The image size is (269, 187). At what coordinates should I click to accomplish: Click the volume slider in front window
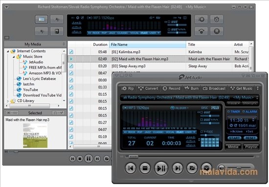click(x=239, y=167)
